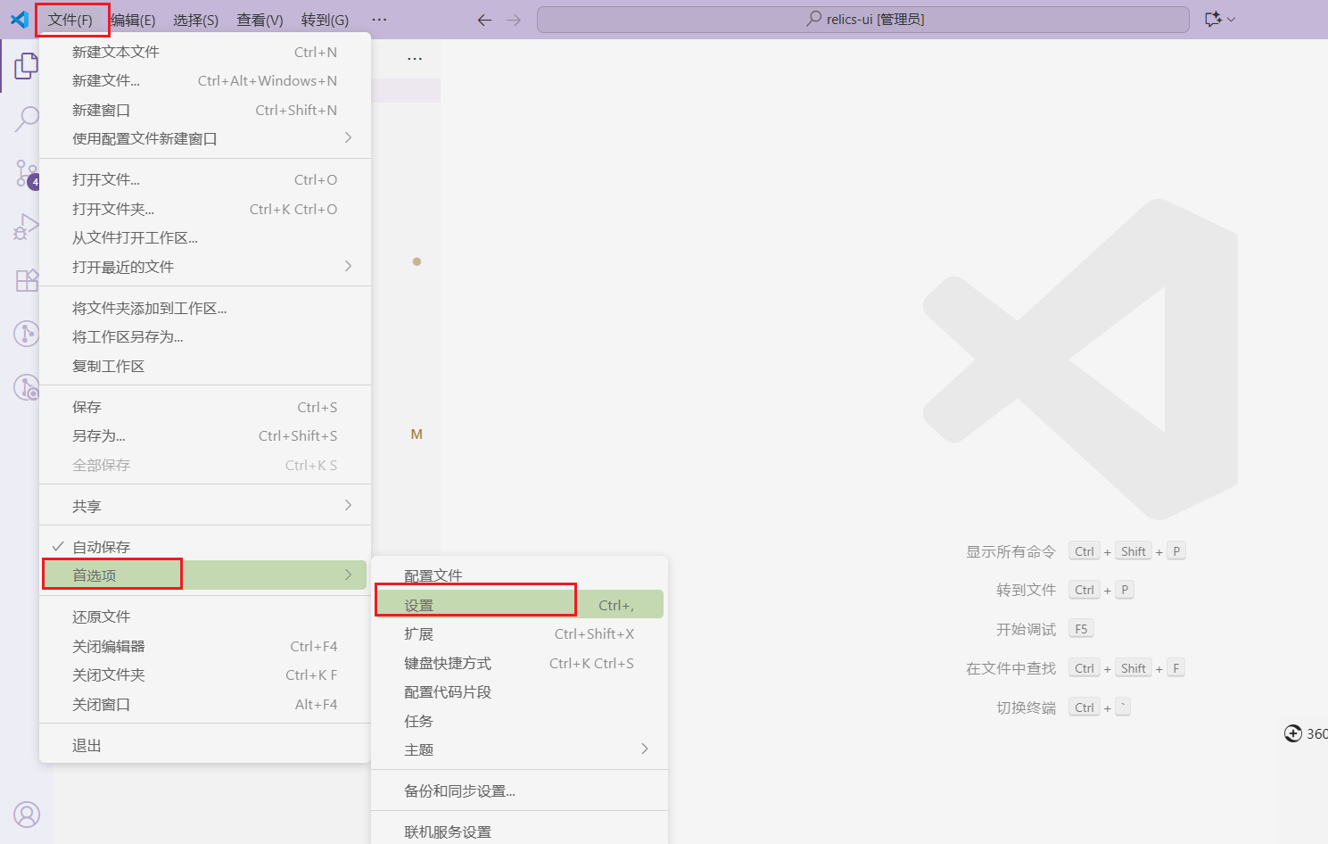Open 任务 submenu entry
This screenshot has height=844, width=1328.
(x=519, y=721)
